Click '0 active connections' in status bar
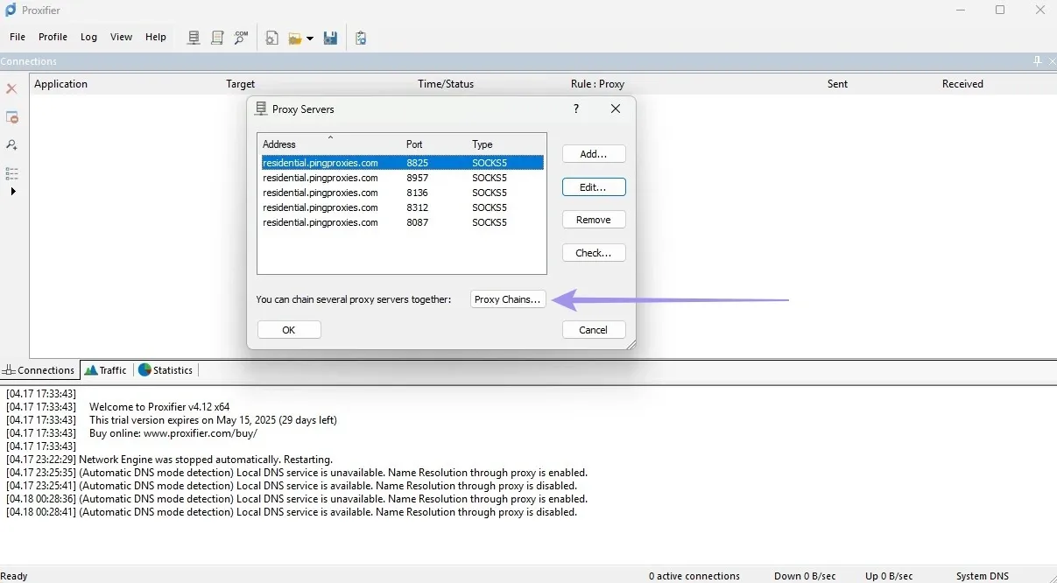This screenshot has height=583, width=1057. 694,576
